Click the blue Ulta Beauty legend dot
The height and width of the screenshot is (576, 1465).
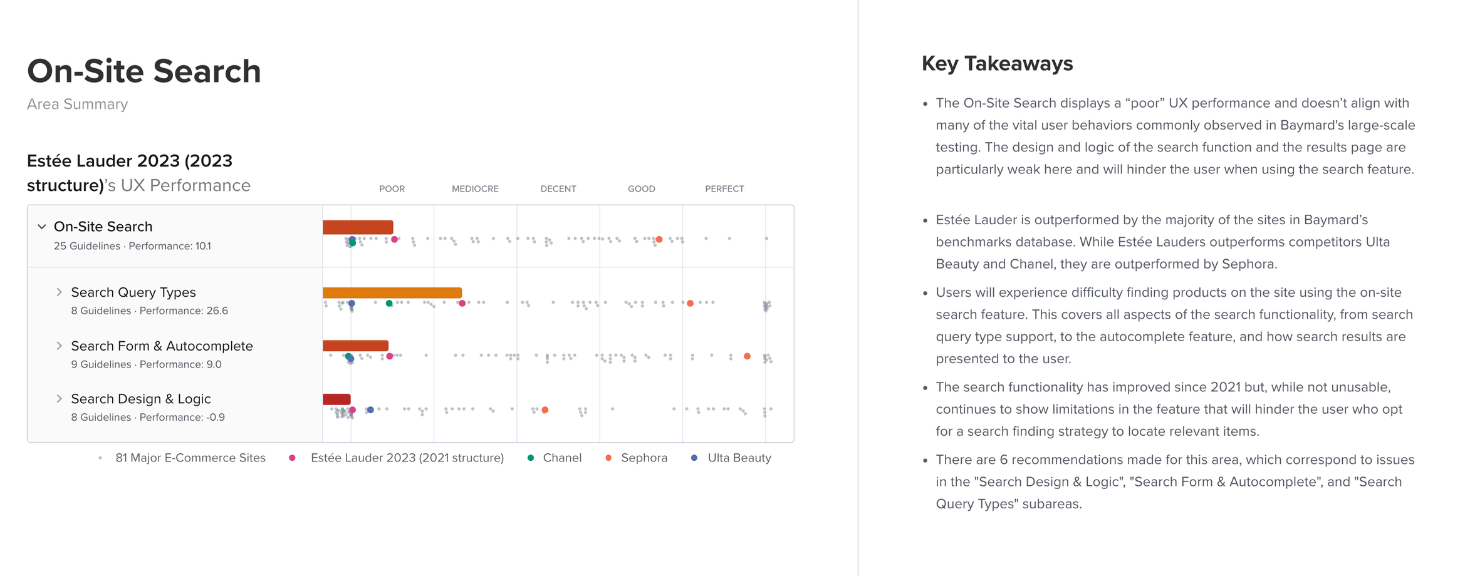(x=694, y=458)
